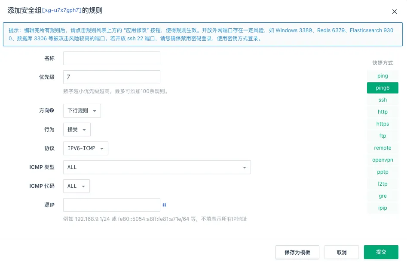Expand the ICMP 类型 dropdown set to ALL
The width and height of the screenshot is (407, 262).
point(157,167)
